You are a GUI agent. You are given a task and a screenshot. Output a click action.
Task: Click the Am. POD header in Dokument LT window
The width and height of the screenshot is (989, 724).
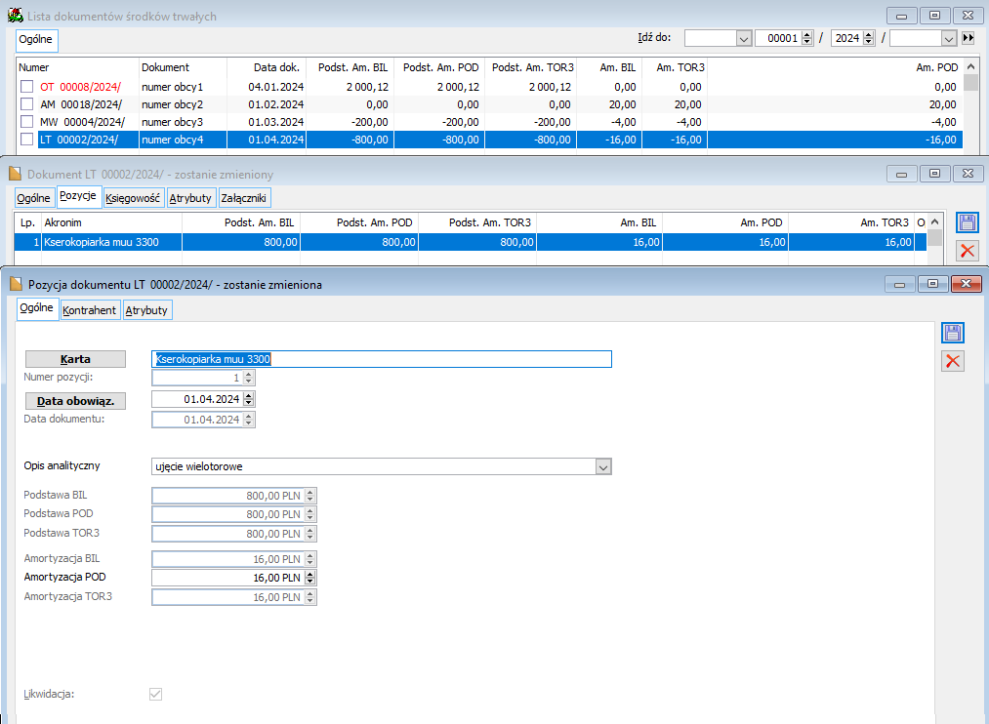tap(725, 222)
